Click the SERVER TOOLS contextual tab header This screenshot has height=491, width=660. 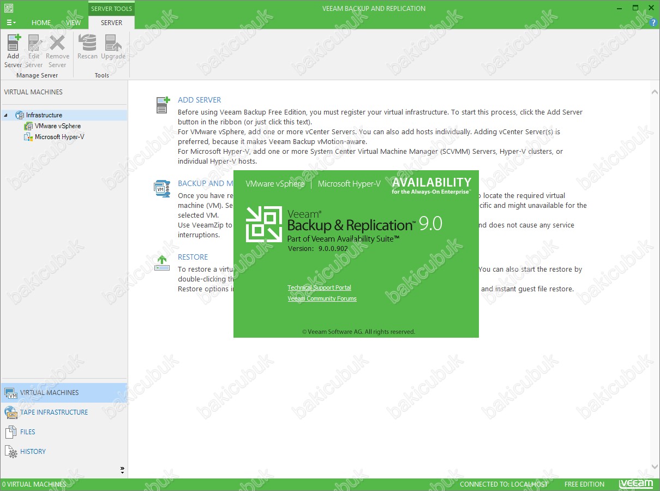(x=111, y=9)
